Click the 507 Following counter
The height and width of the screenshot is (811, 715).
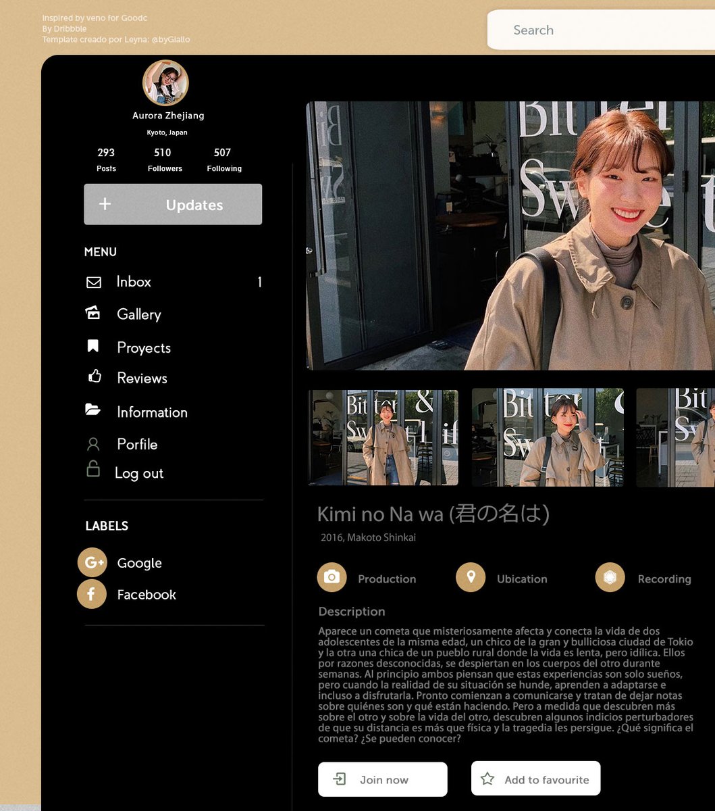point(224,159)
